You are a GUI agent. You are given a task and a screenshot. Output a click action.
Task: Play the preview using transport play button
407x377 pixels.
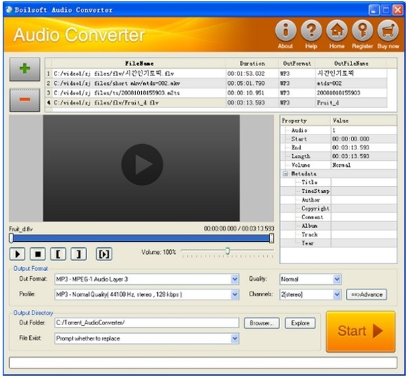pos(18,254)
